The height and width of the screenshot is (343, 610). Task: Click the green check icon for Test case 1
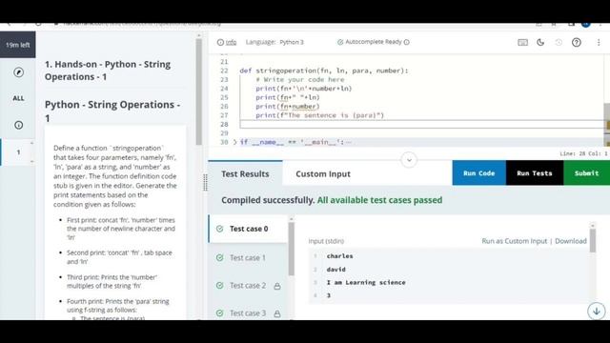[x=220, y=257]
